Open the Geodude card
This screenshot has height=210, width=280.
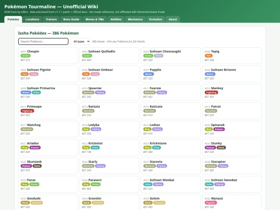[x=48, y=202]
